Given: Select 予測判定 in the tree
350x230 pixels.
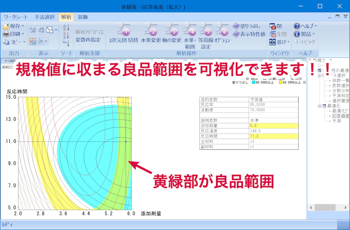Looking at the screenshot, I should pos(341,96).
